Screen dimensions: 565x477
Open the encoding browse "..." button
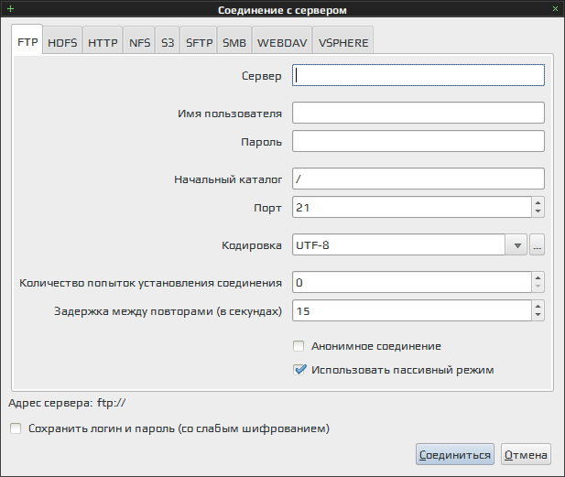point(537,245)
